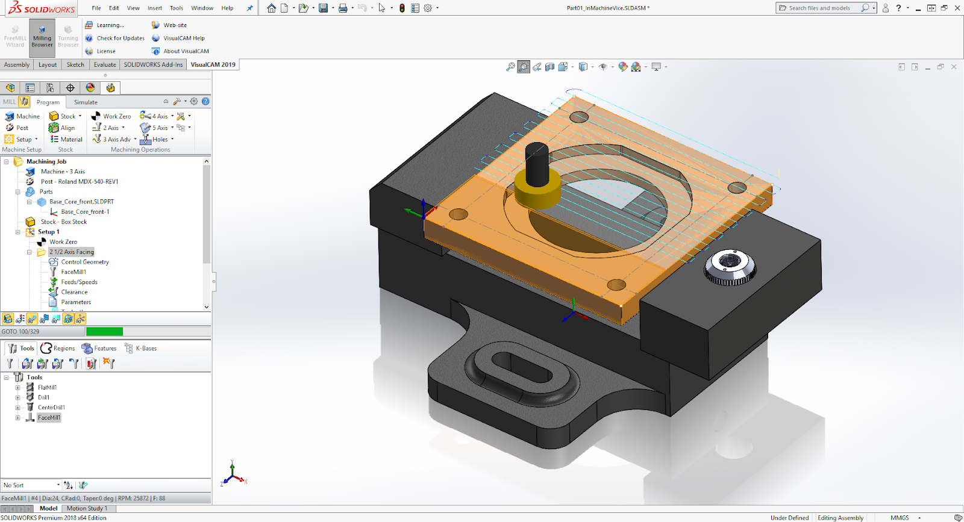Open the Setup dropdown arrow
This screenshot has height=522, width=964.
pos(36,139)
